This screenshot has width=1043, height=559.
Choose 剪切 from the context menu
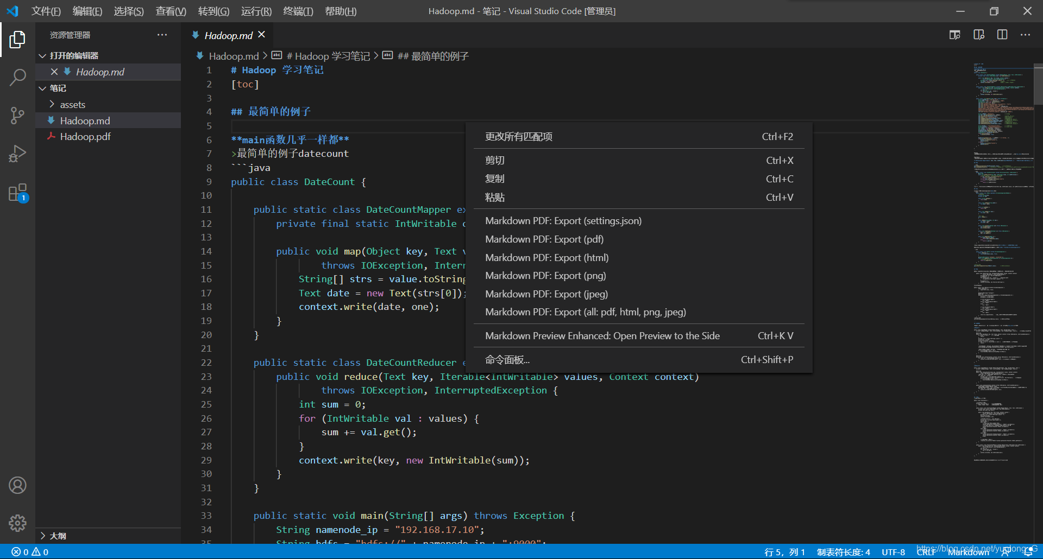coord(639,161)
